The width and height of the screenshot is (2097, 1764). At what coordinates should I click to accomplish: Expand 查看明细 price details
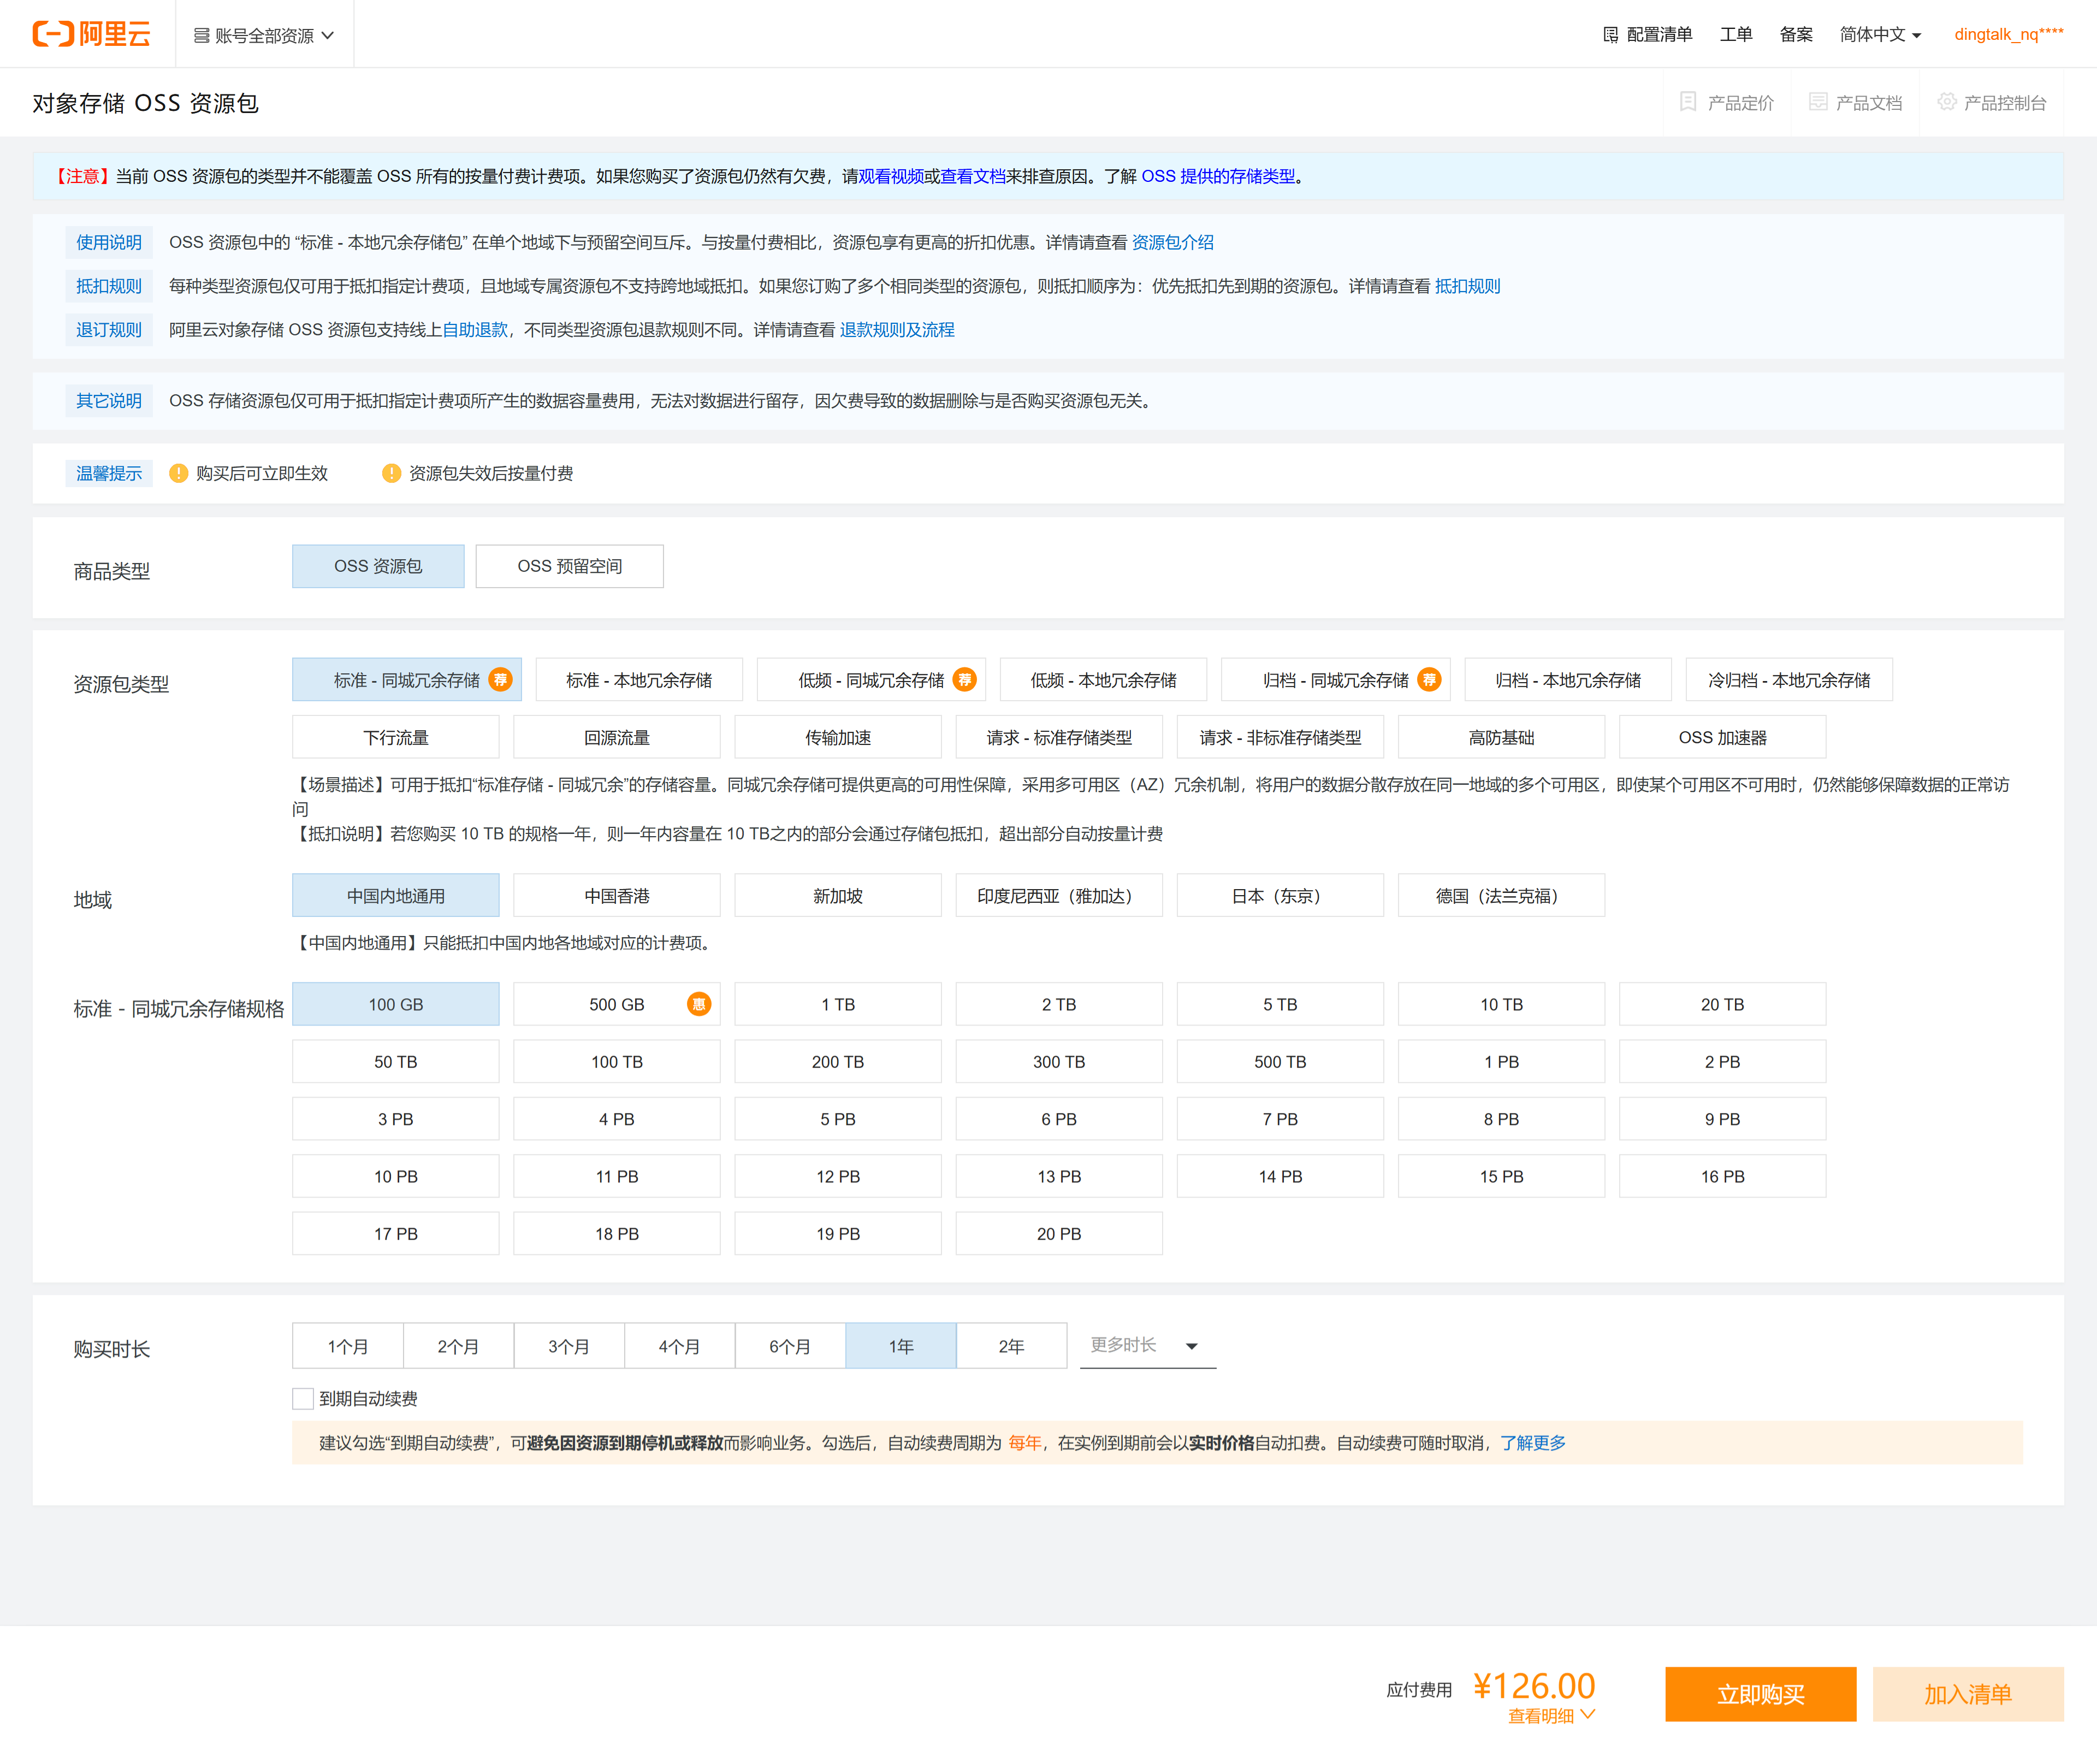[1551, 1716]
